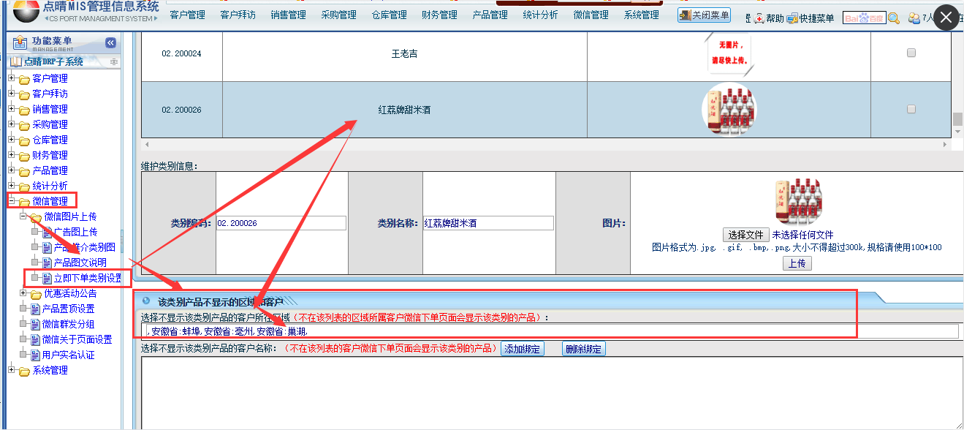Open 产品置顶设置 page in sidebar
The image size is (964, 430).
tap(68, 309)
